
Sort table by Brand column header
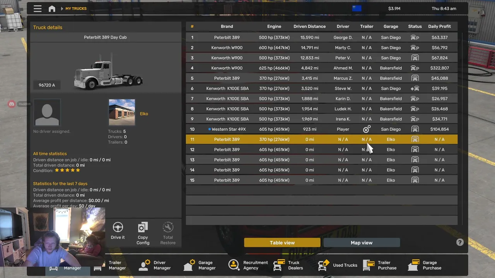pyautogui.click(x=227, y=27)
